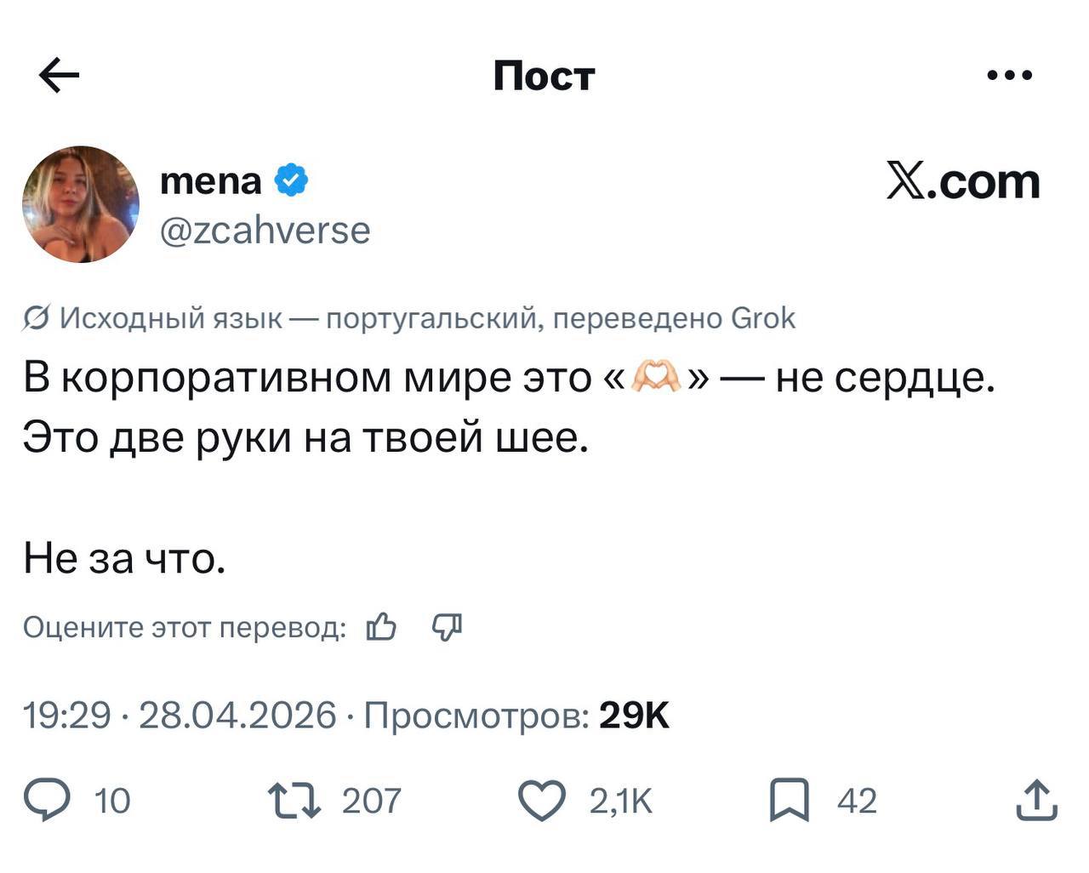Click the repost arrows icon
Screen dimensions: 1089x873
[294, 801]
